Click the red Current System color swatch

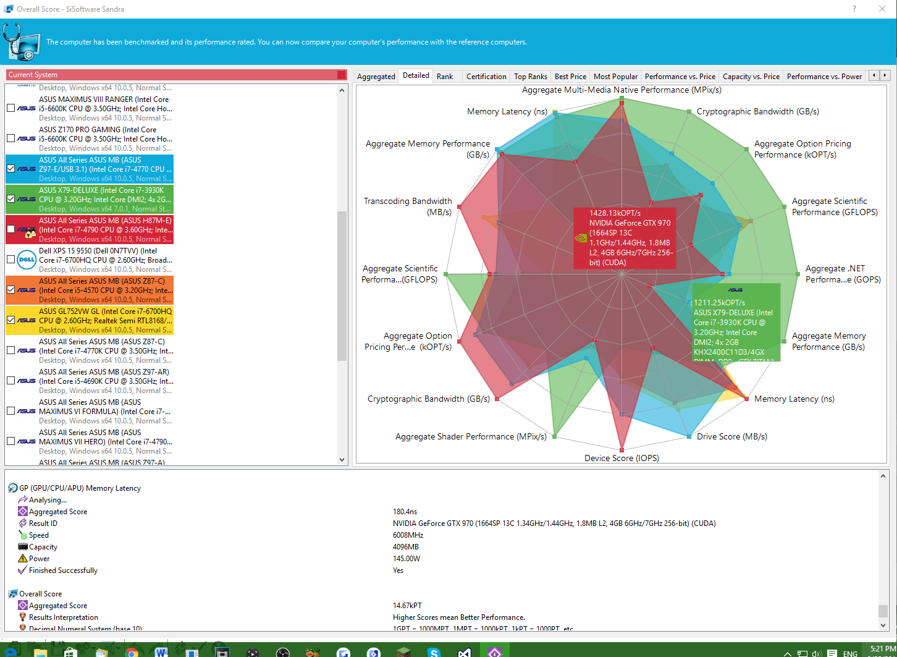click(x=342, y=75)
